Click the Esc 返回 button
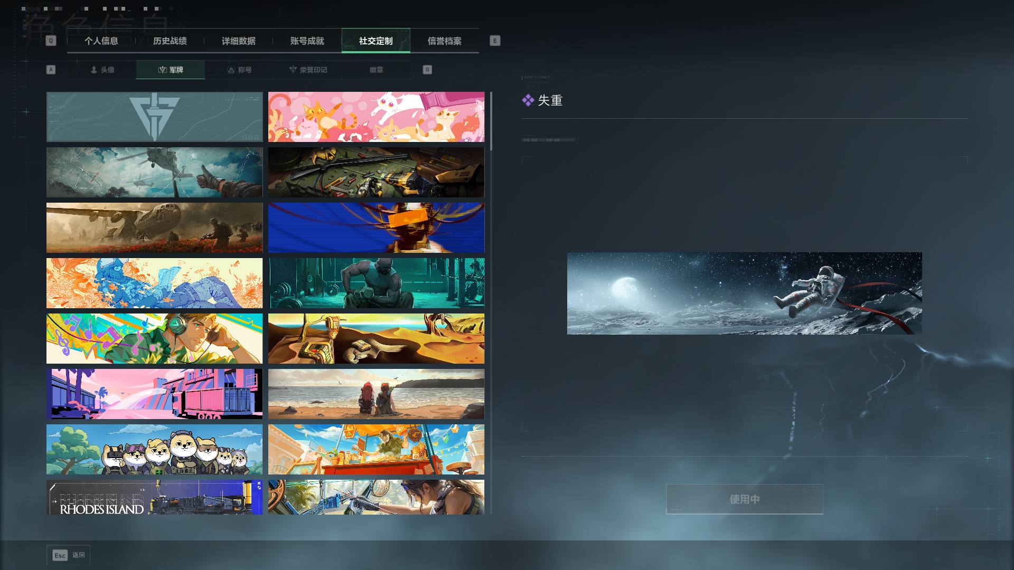 [69, 555]
